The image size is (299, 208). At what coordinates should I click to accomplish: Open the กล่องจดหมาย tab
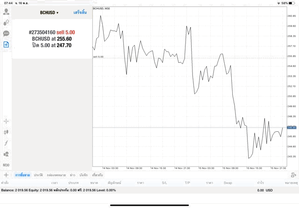(x=57, y=175)
